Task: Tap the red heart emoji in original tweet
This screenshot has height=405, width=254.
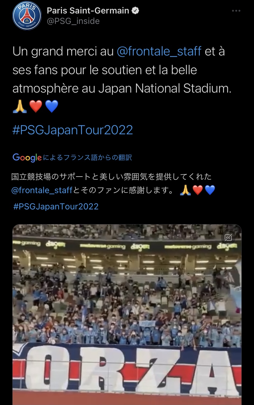Action: click(x=36, y=107)
